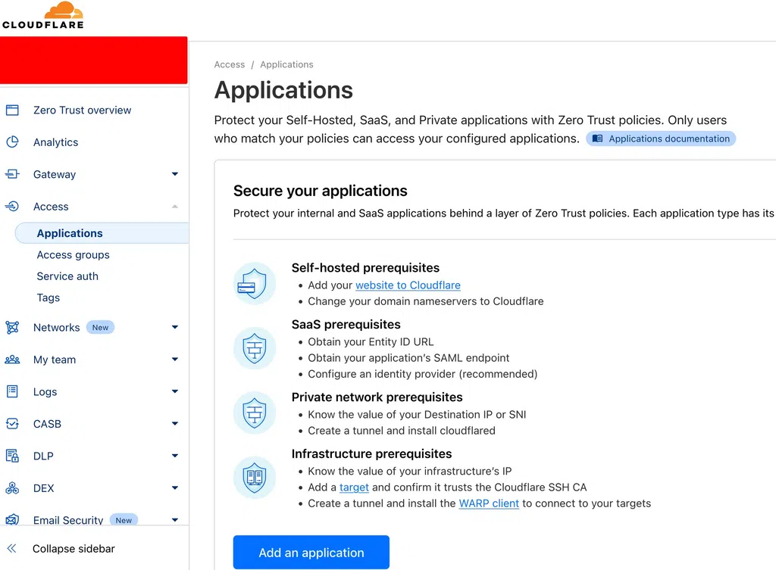
Task: Click the Email Security menu label
Action: pyautogui.click(x=68, y=520)
